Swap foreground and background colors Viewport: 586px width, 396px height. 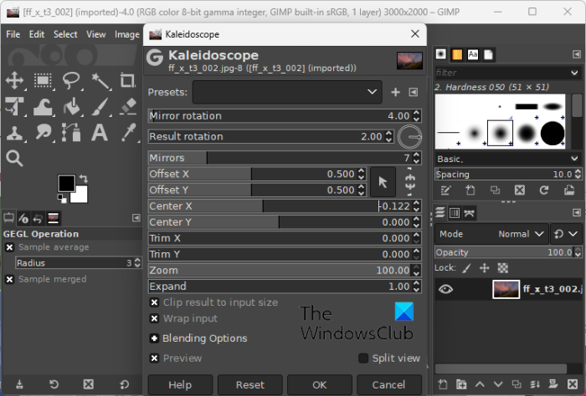[x=84, y=179]
